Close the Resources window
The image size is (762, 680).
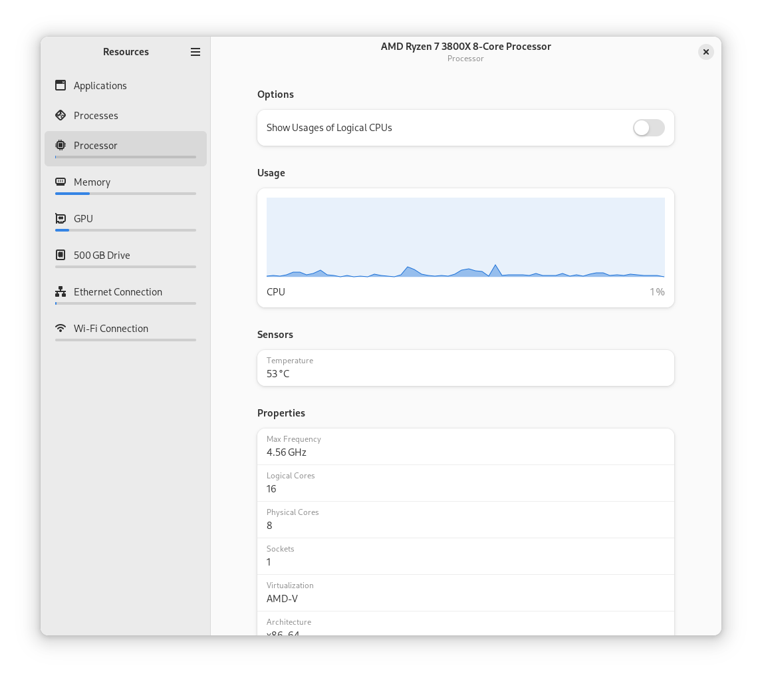click(x=706, y=52)
